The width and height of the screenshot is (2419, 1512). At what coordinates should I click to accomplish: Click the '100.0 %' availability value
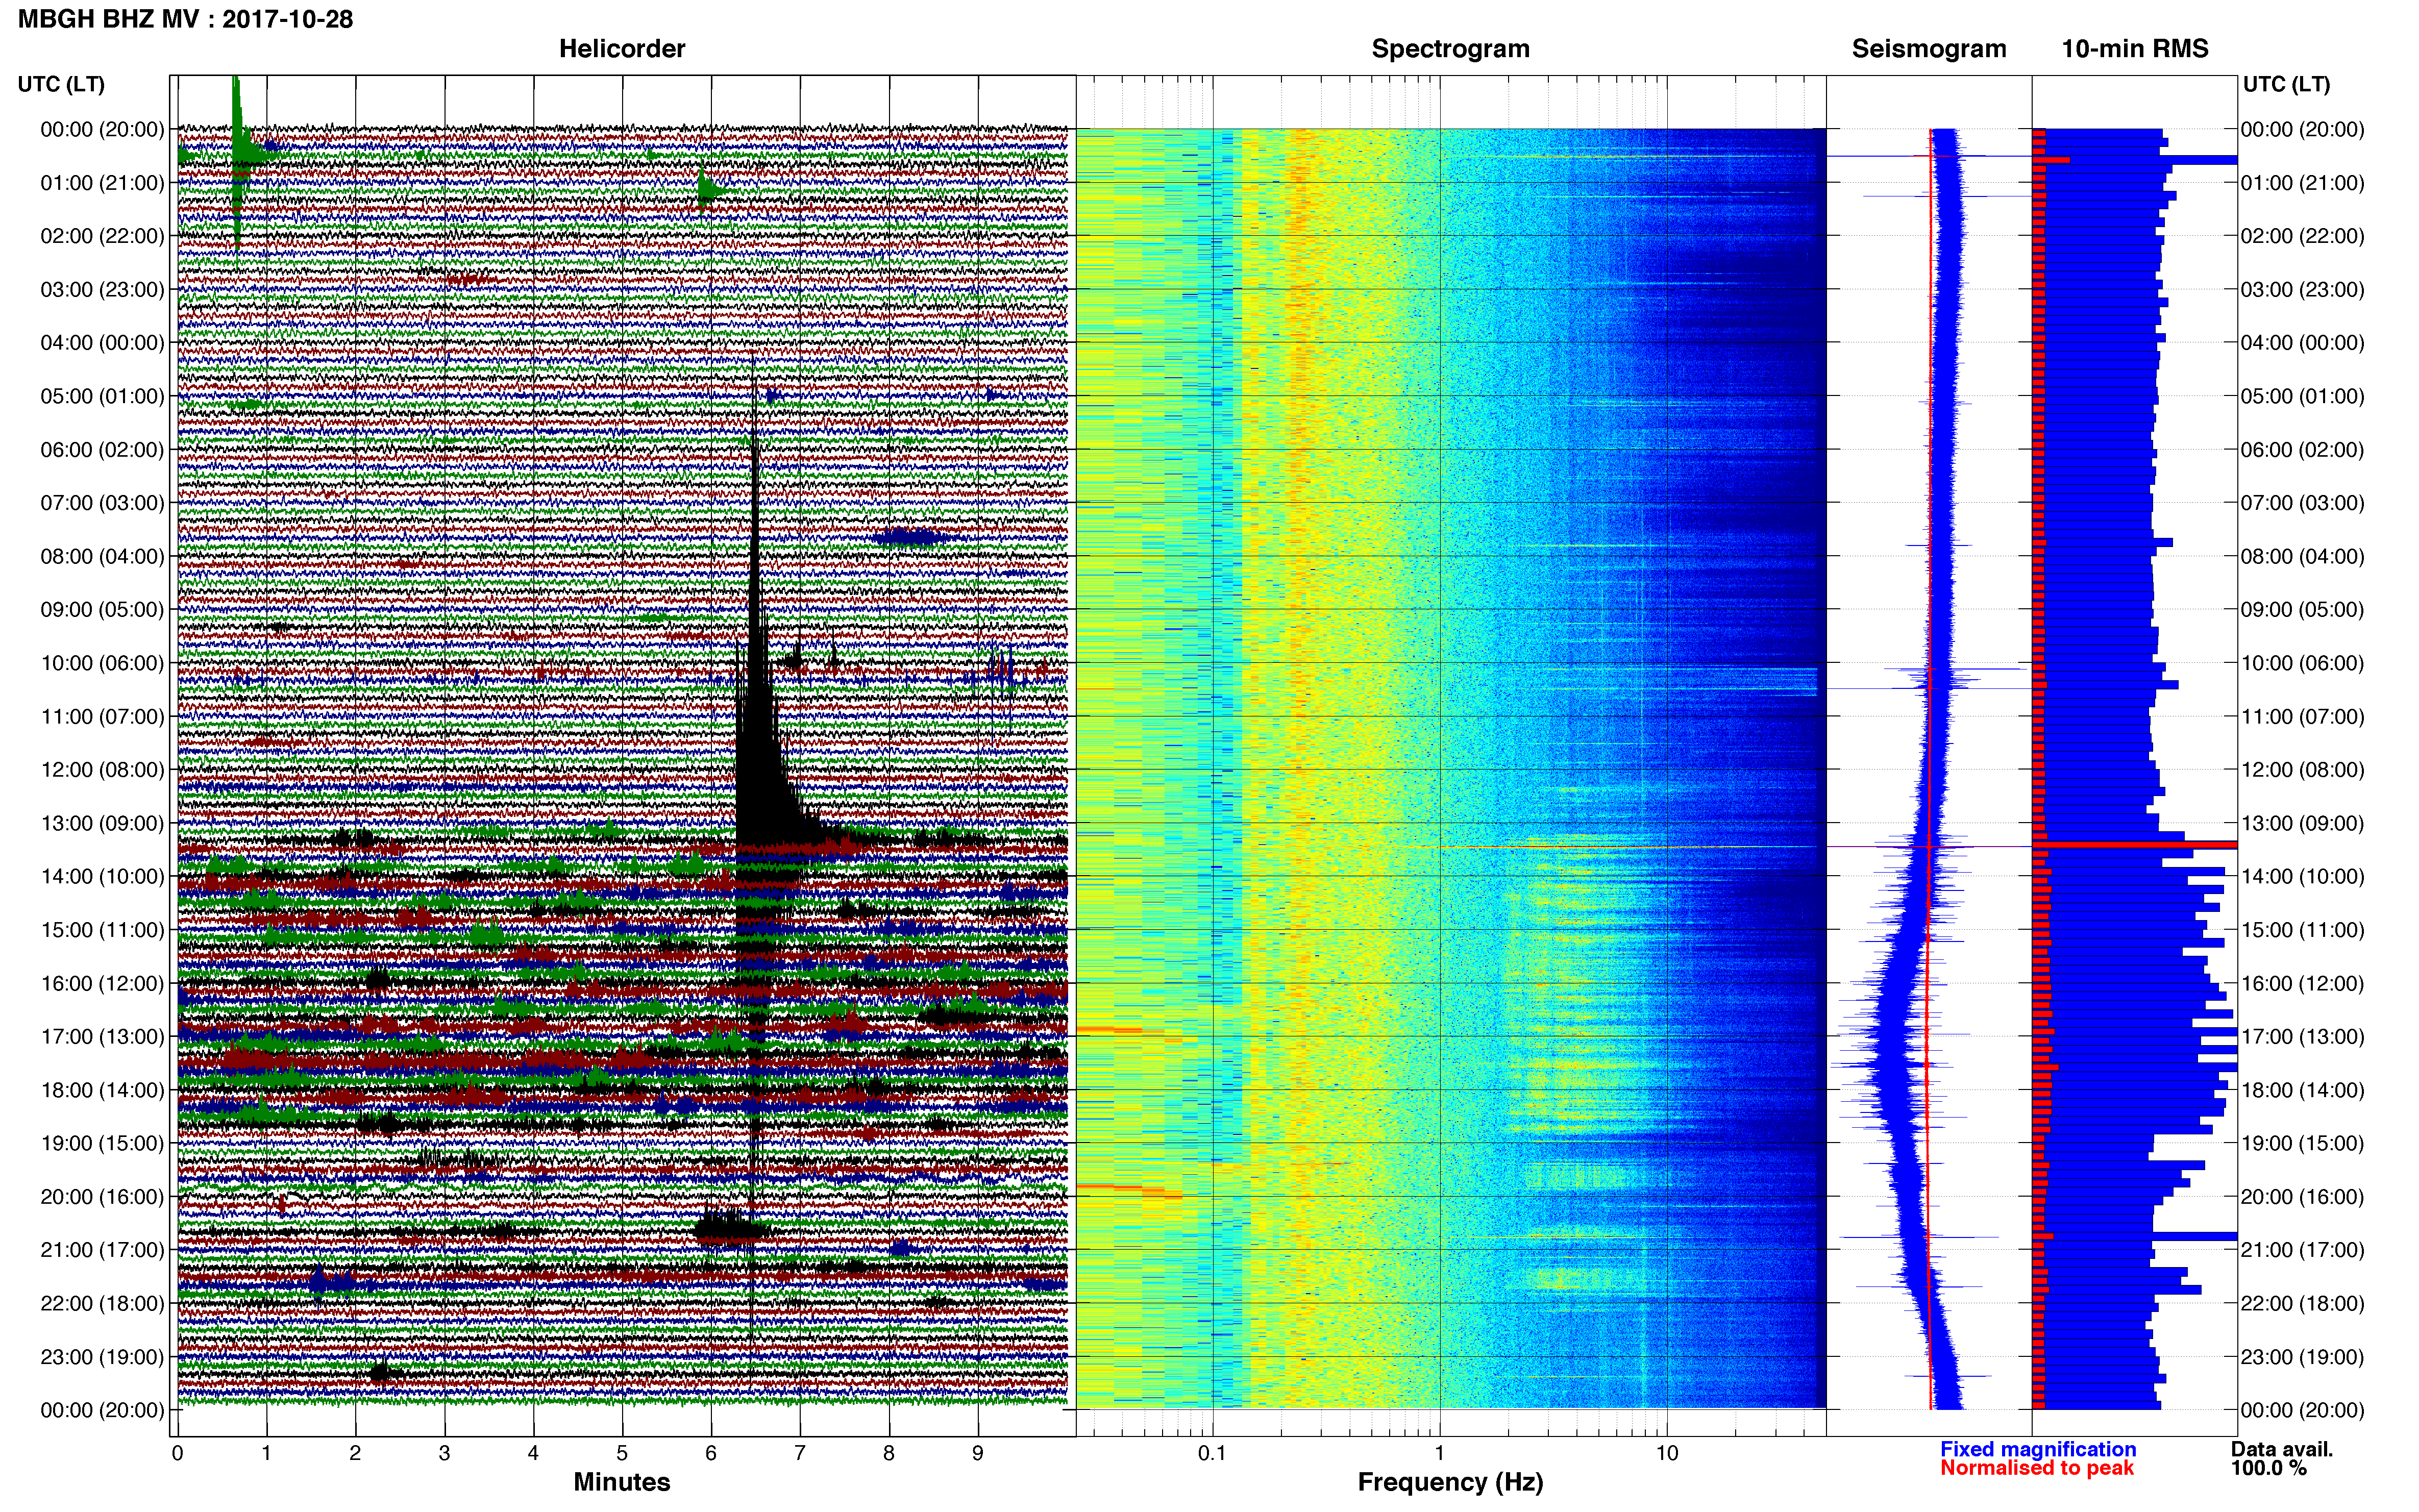click(x=2269, y=1468)
